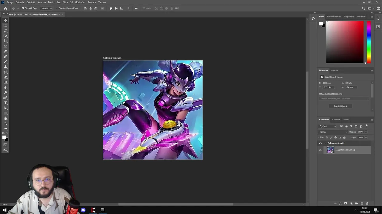This screenshot has width=382, height=214.
Task: Collapse the Çalışma yüzeyi 1 group
Action: [x=325, y=143]
